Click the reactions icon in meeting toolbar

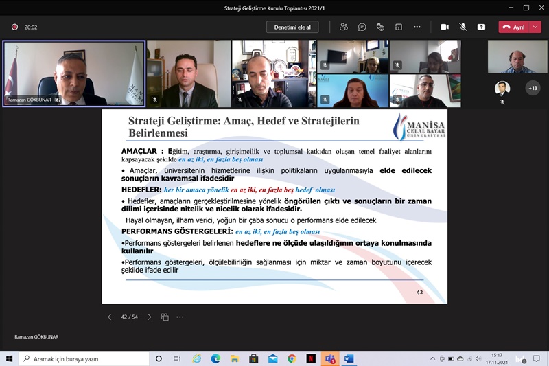[380, 27]
